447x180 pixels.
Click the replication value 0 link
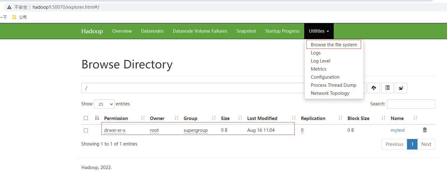[x=302, y=130]
